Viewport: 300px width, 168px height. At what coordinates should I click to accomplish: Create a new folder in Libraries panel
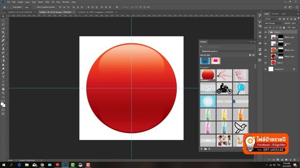coord(205,149)
